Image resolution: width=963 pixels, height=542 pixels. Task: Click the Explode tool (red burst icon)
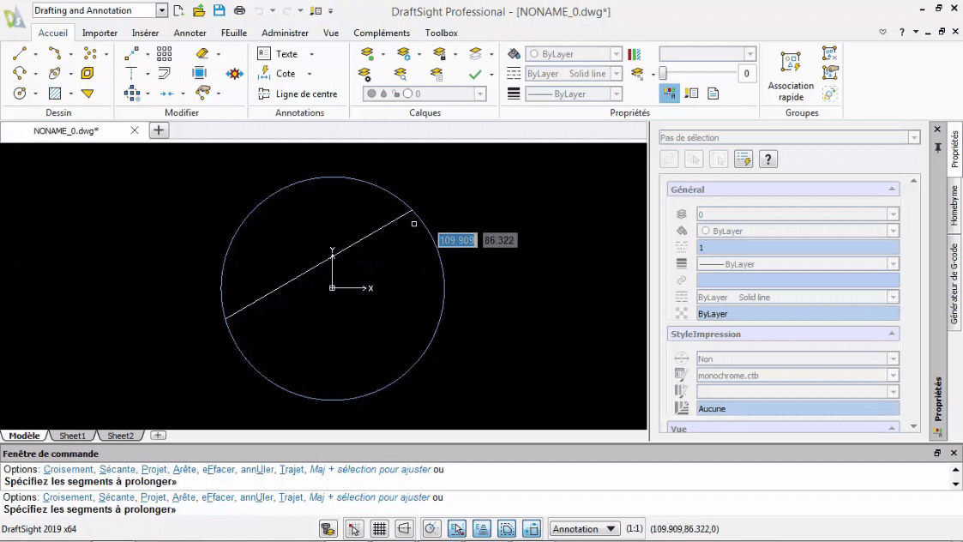[235, 74]
